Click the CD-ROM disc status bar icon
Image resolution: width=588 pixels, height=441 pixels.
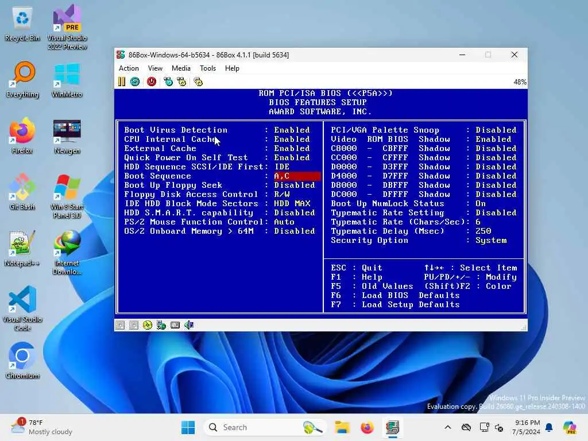click(x=148, y=325)
